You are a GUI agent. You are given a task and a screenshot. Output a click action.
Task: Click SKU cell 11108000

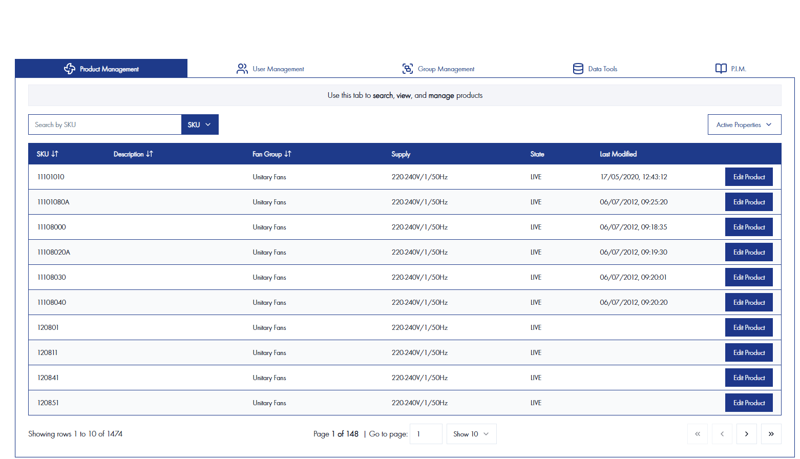(52, 227)
